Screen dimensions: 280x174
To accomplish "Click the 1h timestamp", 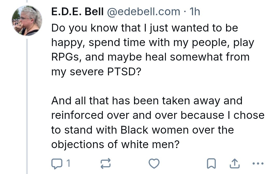I will point(194,12).
